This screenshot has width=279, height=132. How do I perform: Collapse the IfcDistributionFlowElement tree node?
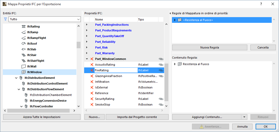[19, 89]
